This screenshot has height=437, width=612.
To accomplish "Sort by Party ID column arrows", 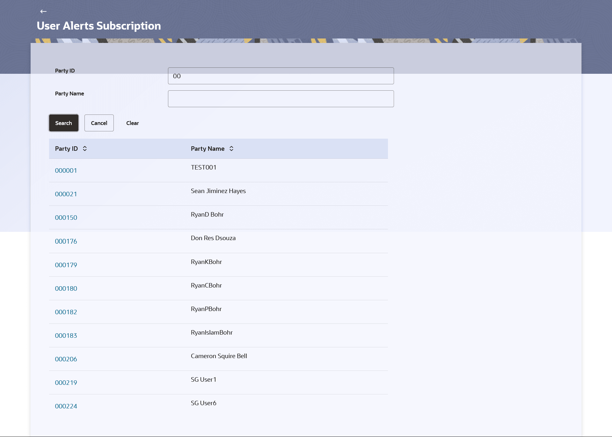I will pyautogui.click(x=85, y=149).
